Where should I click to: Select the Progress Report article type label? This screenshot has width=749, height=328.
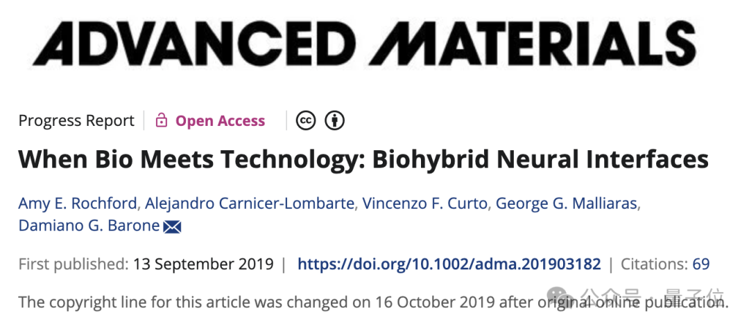pos(76,120)
